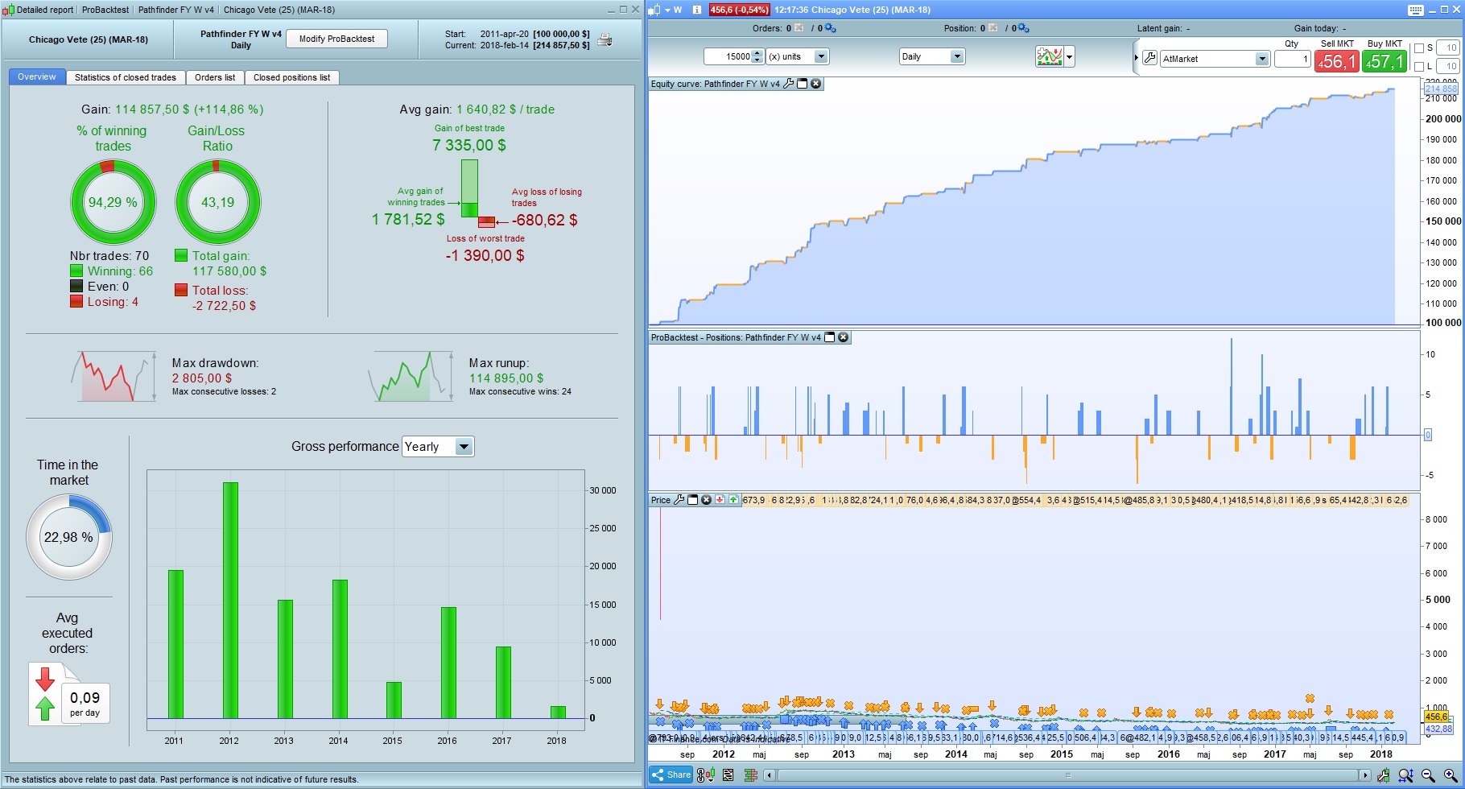
Task: Expand the trading panel side arrow
Action: click(x=1136, y=58)
